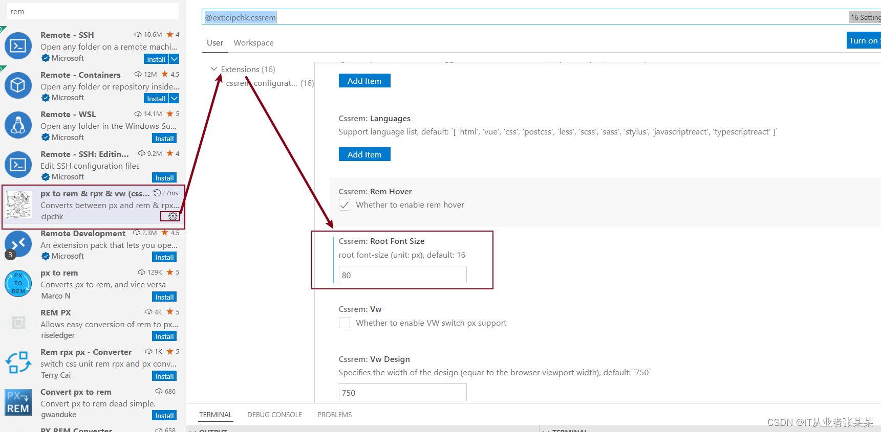The image size is (881, 432).
Task: Select the cipchk publisher name
Action: click(52, 217)
